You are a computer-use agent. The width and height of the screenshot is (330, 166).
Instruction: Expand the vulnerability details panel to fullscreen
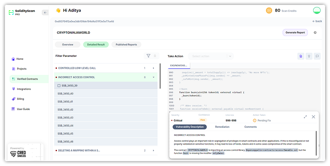pyautogui.click(x=305, y=117)
